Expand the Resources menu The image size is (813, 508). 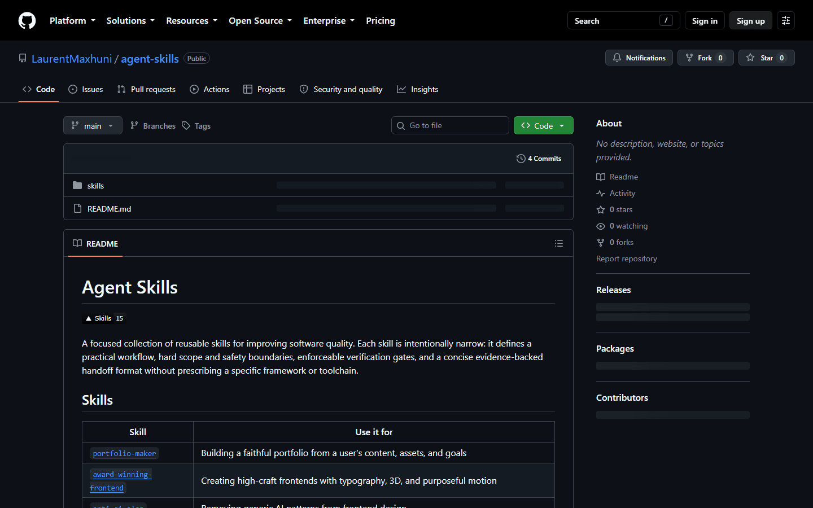pos(191,20)
